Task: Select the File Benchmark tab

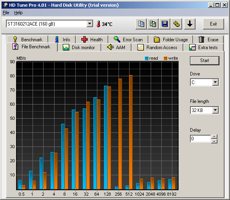Action: coord(32,47)
